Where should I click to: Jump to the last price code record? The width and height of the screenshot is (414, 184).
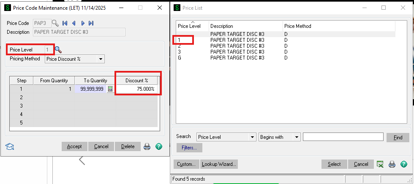click(91, 23)
